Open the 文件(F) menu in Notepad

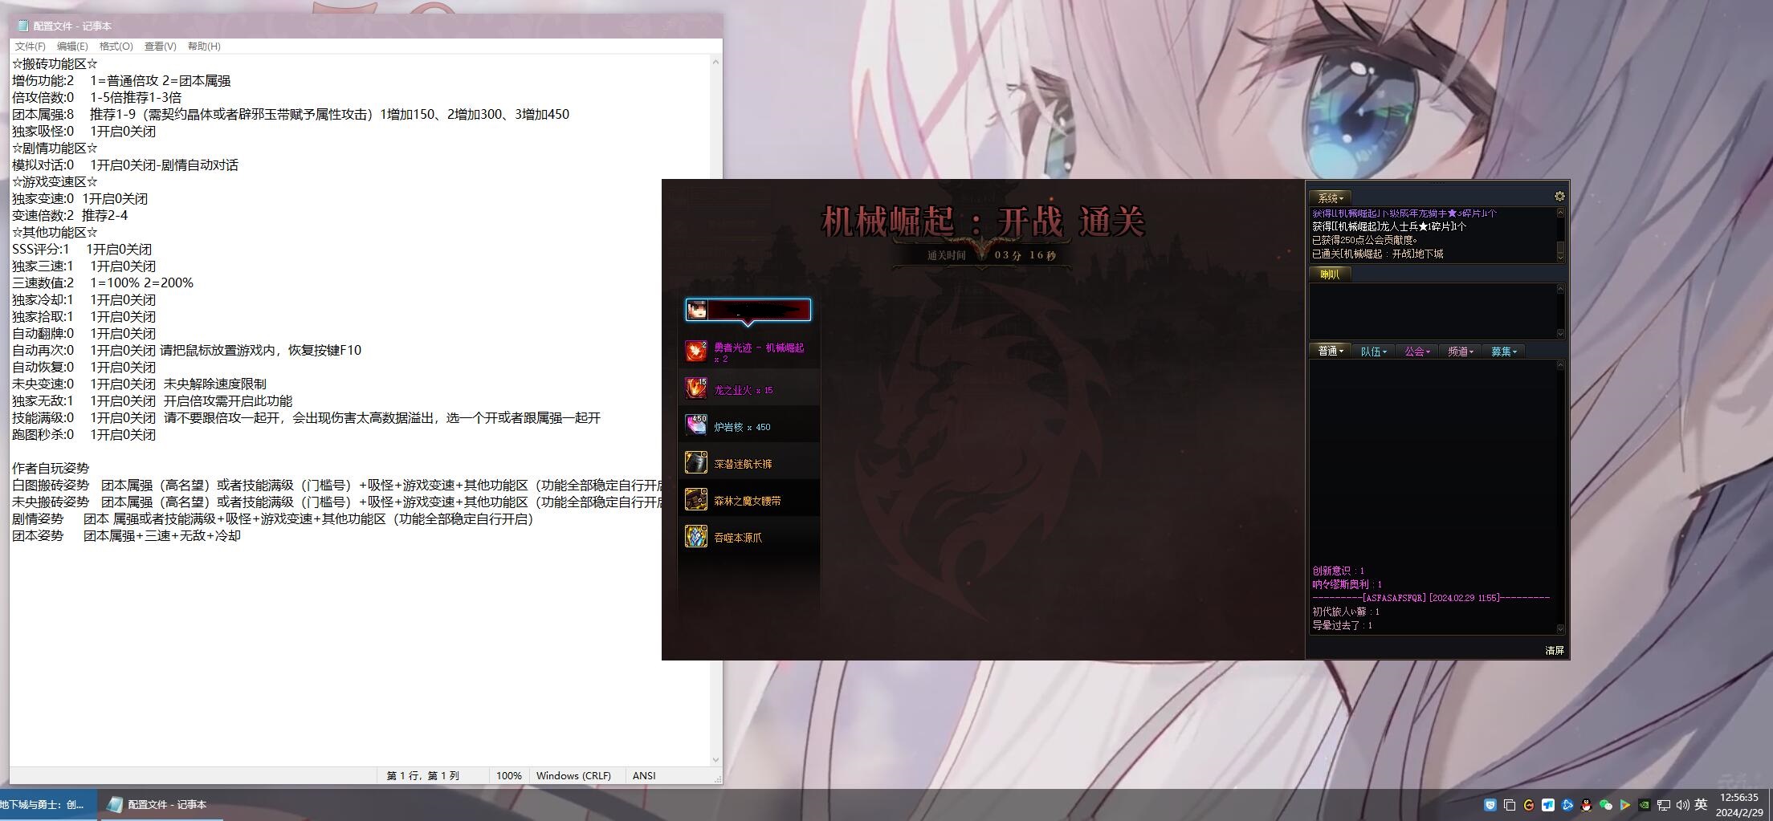pos(31,47)
